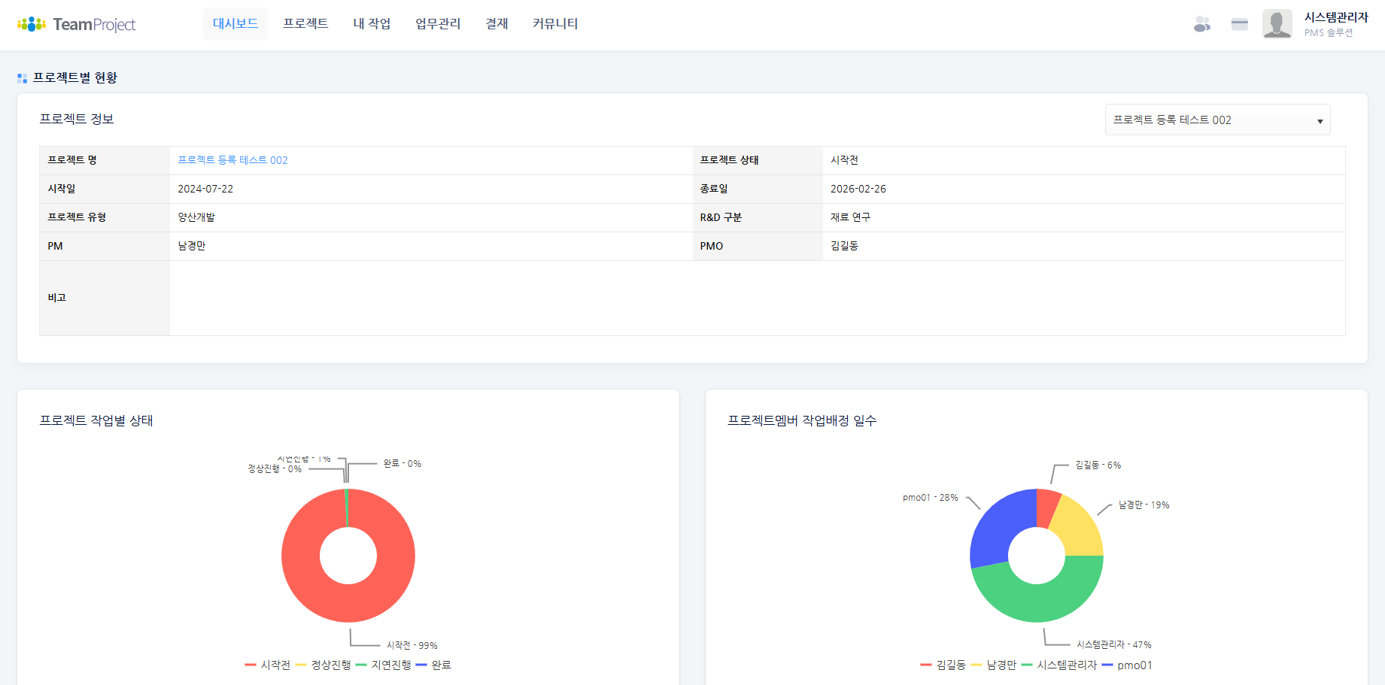Toggle 시작전 legend item in task status chart
The height and width of the screenshot is (685, 1385).
coord(268,665)
